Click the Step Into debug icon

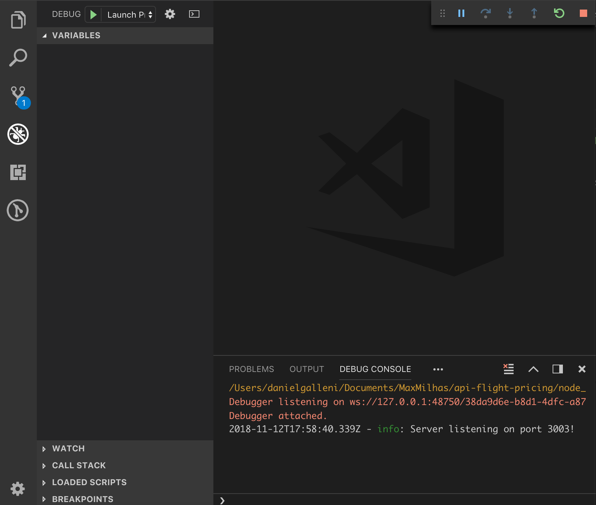coord(510,13)
